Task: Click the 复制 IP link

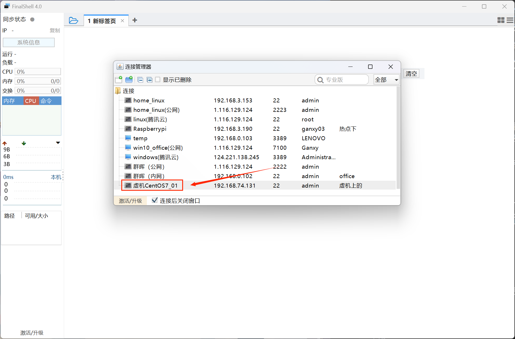Action: (x=55, y=30)
